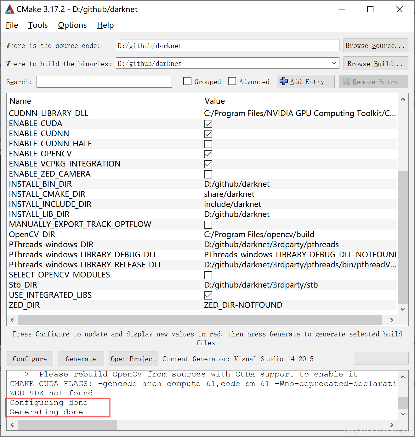Toggle the Grouped checkbox
This screenshot has width=415, height=437.
(187, 81)
